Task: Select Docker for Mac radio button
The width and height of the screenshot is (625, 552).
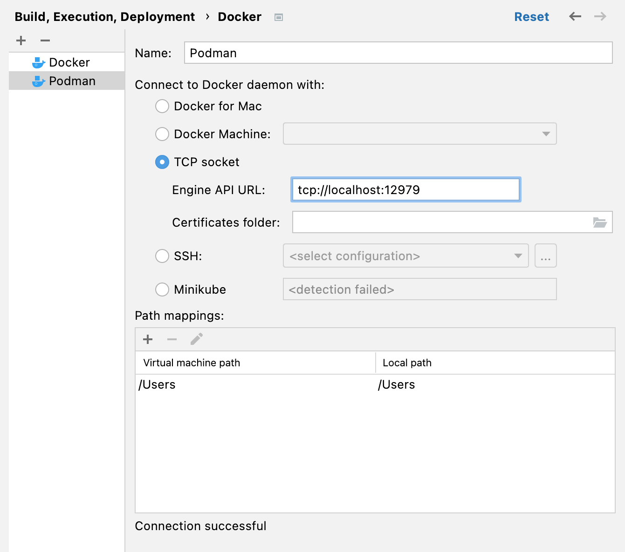Action: [162, 106]
